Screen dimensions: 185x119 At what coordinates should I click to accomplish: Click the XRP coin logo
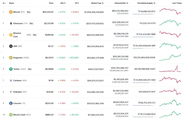(11, 46)
